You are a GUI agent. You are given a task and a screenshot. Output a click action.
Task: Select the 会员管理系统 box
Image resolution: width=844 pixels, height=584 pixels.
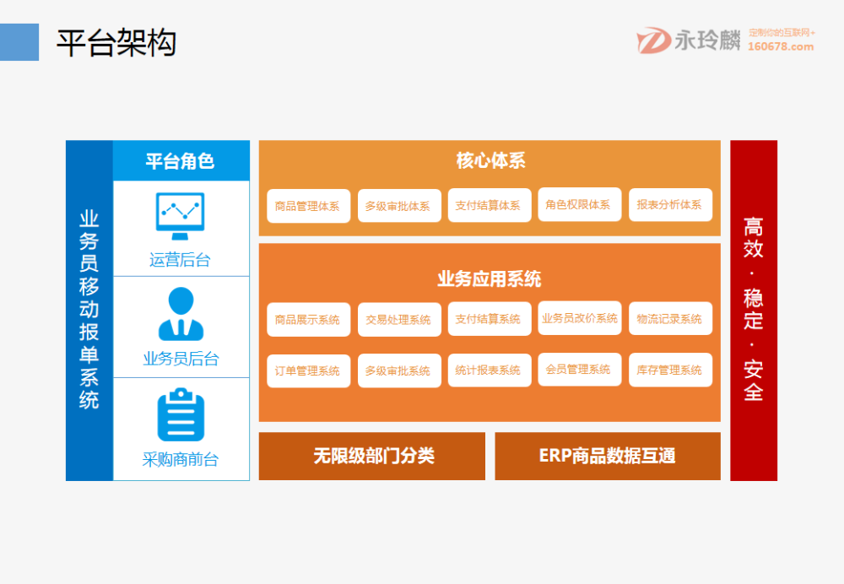pyautogui.click(x=580, y=370)
